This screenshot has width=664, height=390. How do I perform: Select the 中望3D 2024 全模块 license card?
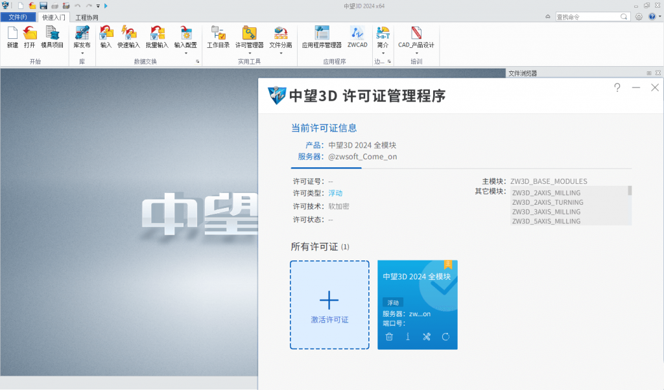pyautogui.click(x=417, y=305)
